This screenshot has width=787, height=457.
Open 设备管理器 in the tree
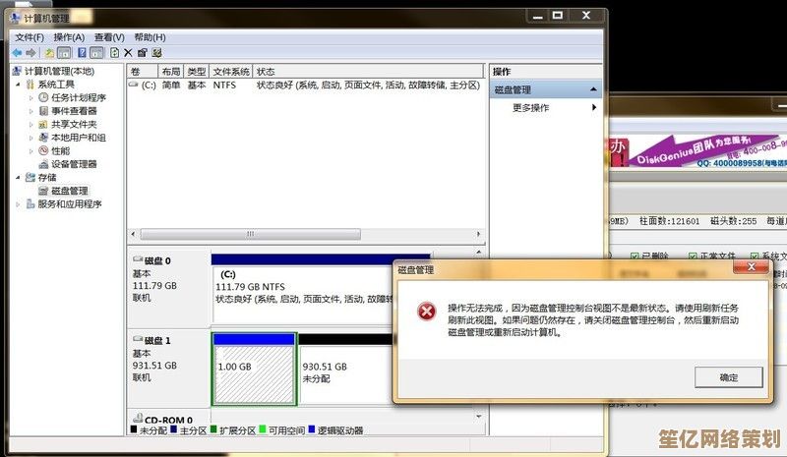75,164
